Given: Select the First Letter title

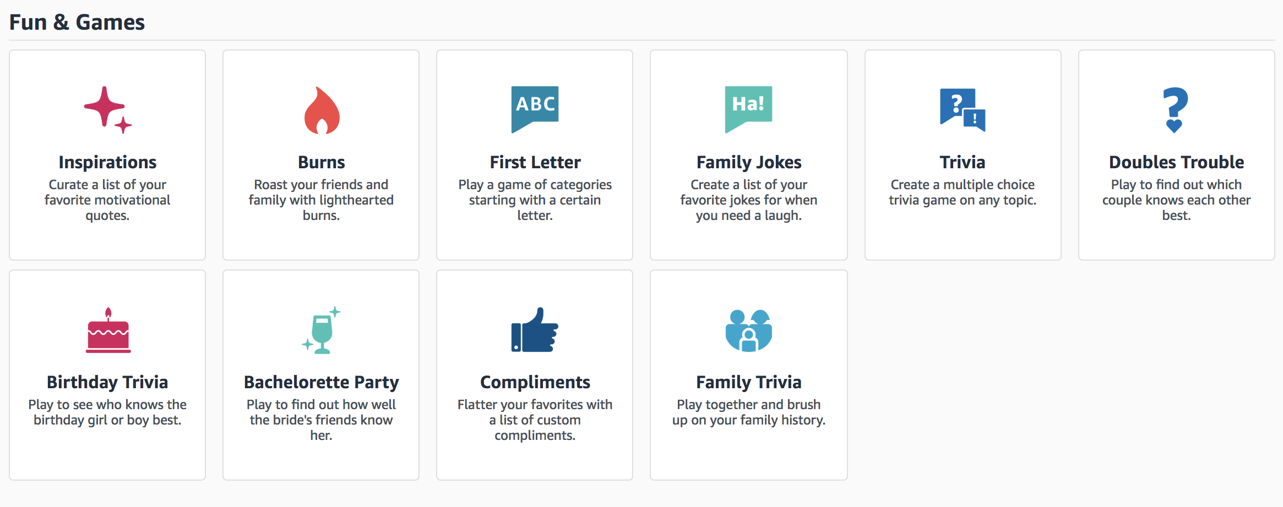Looking at the screenshot, I should tap(535, 162).
